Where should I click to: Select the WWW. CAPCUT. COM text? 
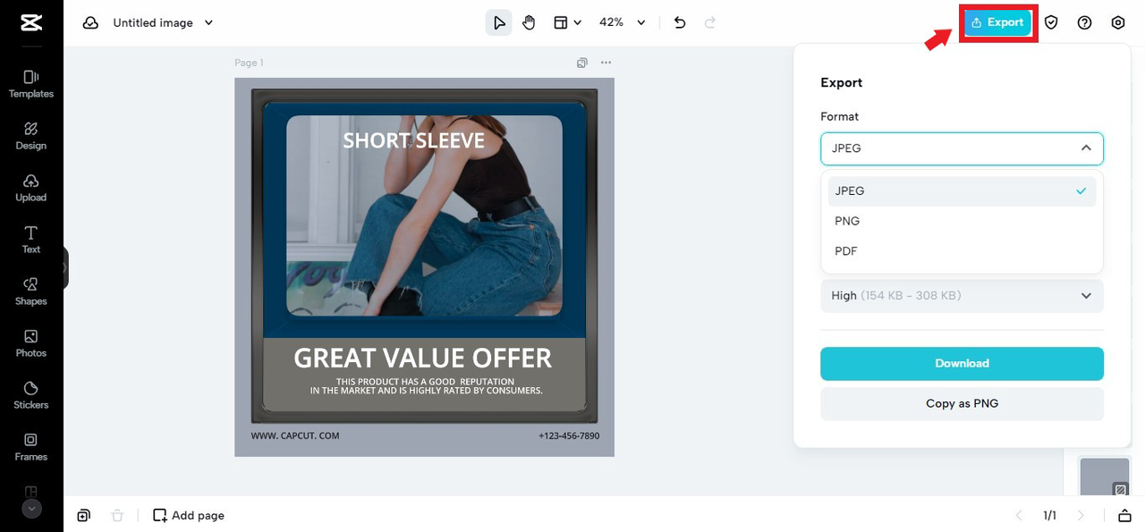(295, 436)
